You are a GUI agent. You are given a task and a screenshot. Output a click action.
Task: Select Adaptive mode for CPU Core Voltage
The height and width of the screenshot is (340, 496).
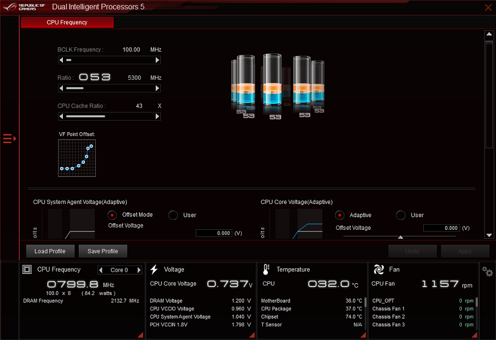339,215
